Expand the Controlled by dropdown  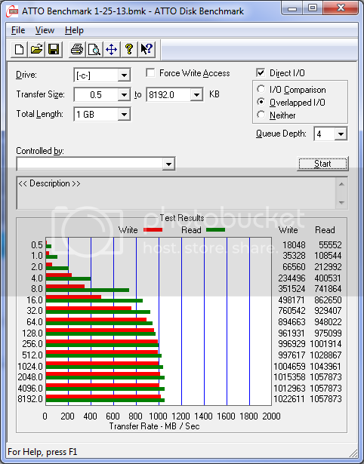(x=168, y=164)
